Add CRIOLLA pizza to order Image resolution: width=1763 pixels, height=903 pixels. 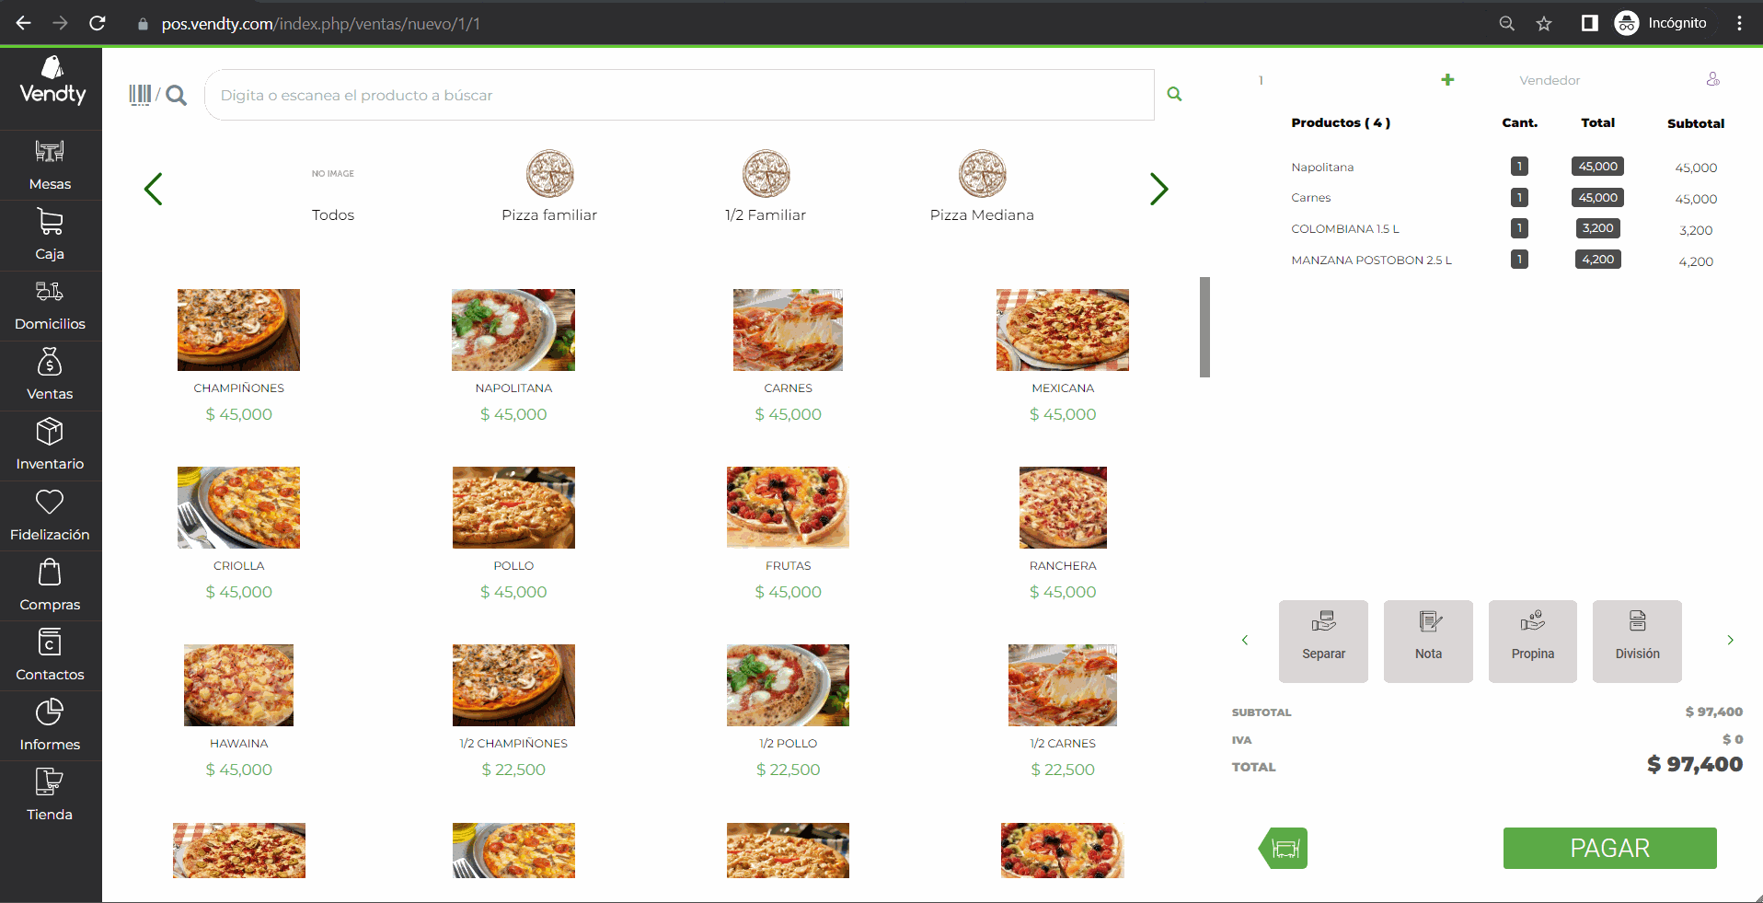click(238, 533)
